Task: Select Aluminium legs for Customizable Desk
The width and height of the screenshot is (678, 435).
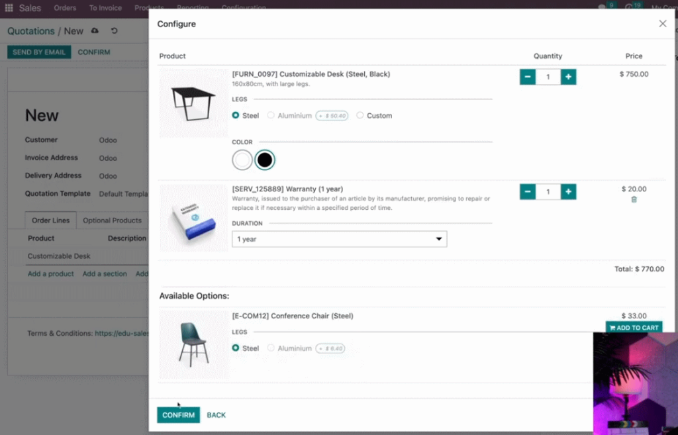Action: (271, 115)
